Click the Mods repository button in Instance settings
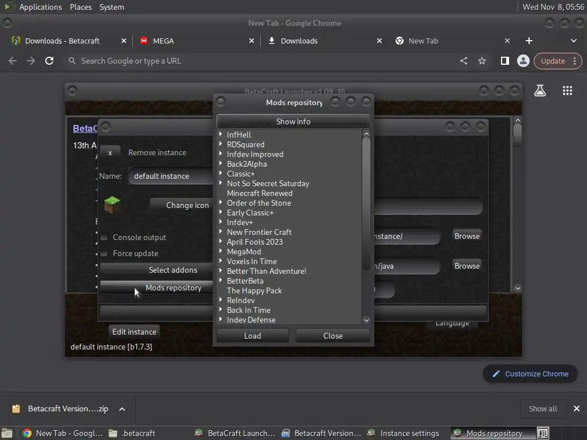The image size is (587, 440). [x=156, y=288]
